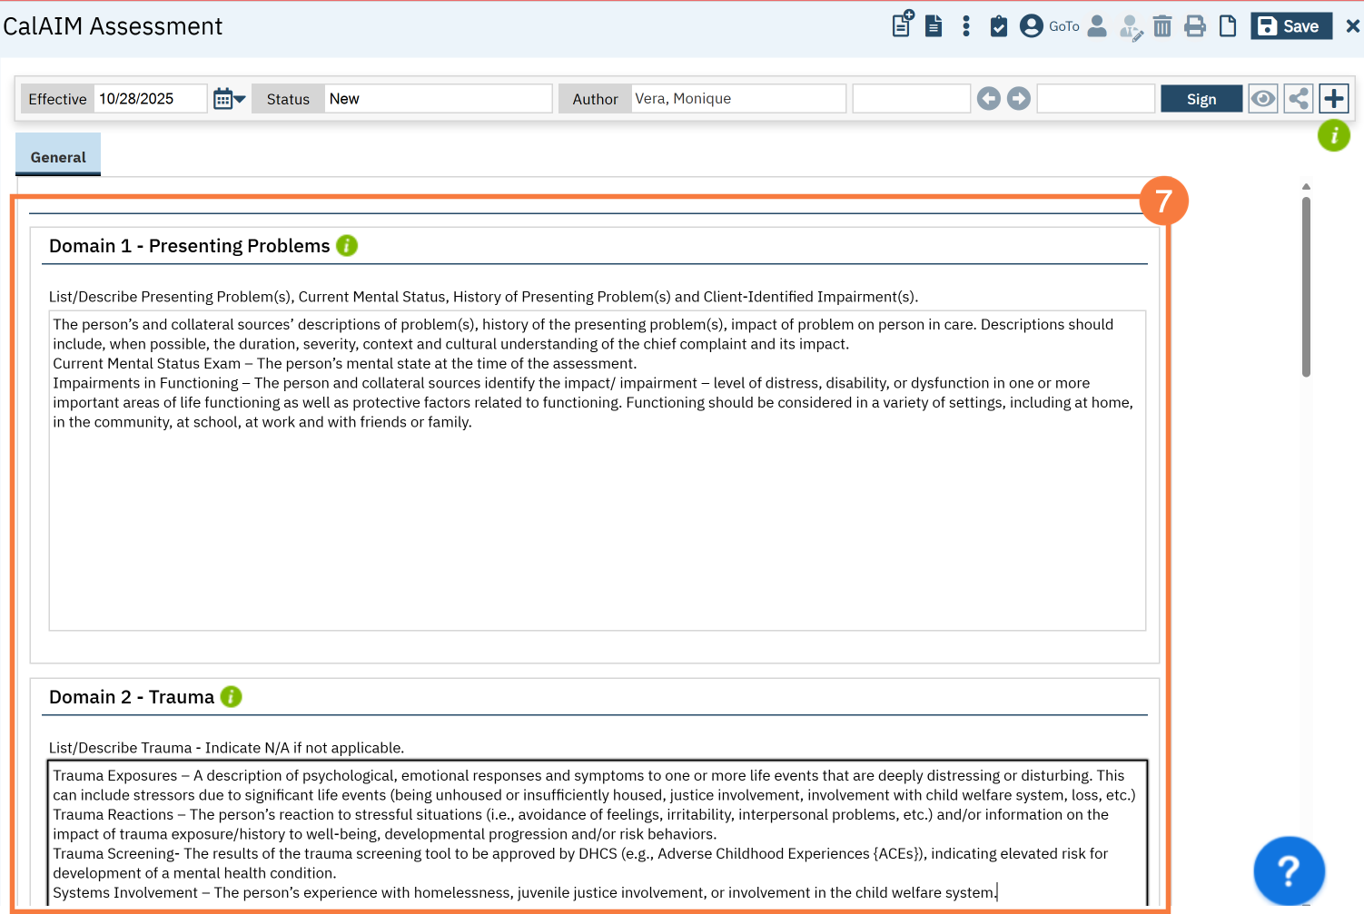The height and width of the screenshot is (914, 1364).
Task: Open the three-dot vertical menu
Action: [x=966, y=25]
